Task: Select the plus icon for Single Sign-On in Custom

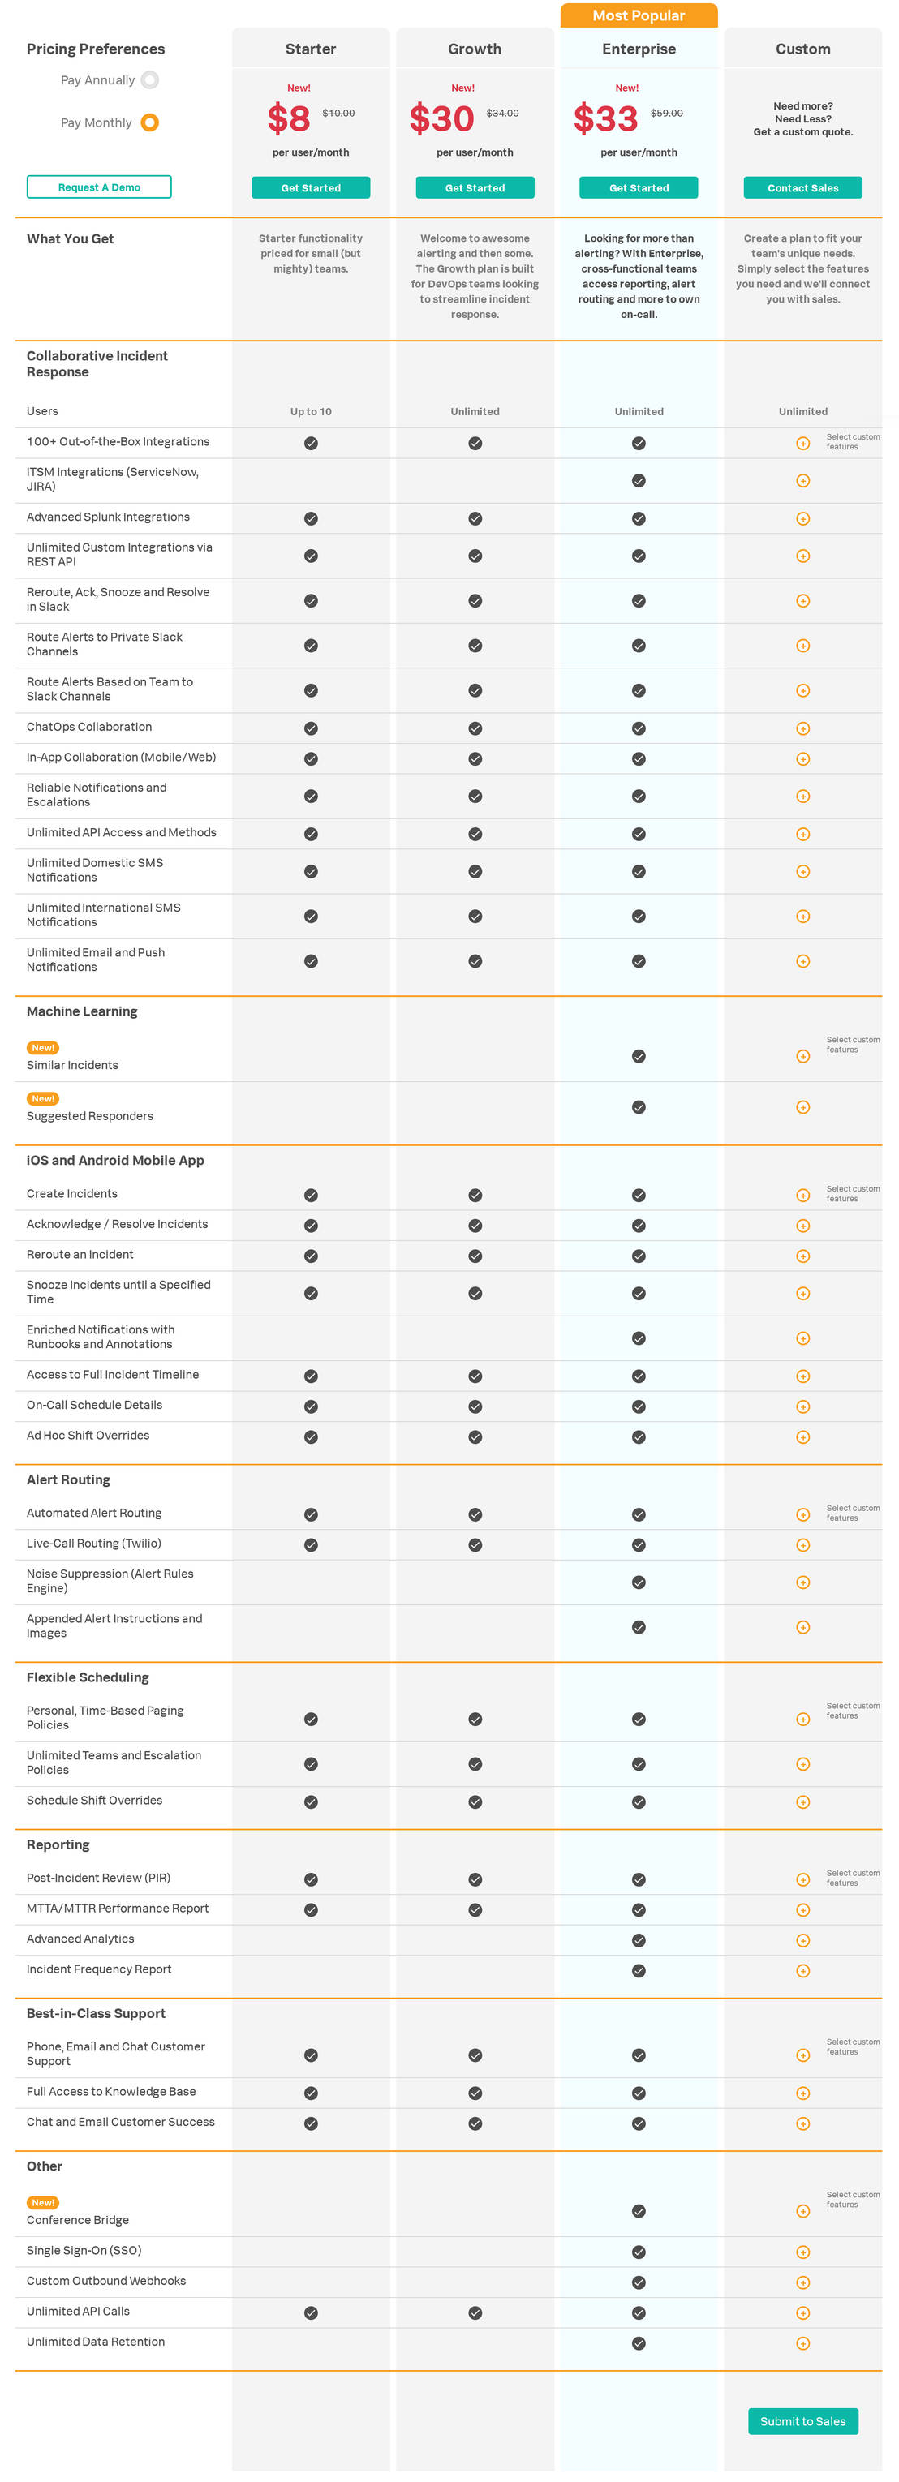Action: pos(802,2252)
